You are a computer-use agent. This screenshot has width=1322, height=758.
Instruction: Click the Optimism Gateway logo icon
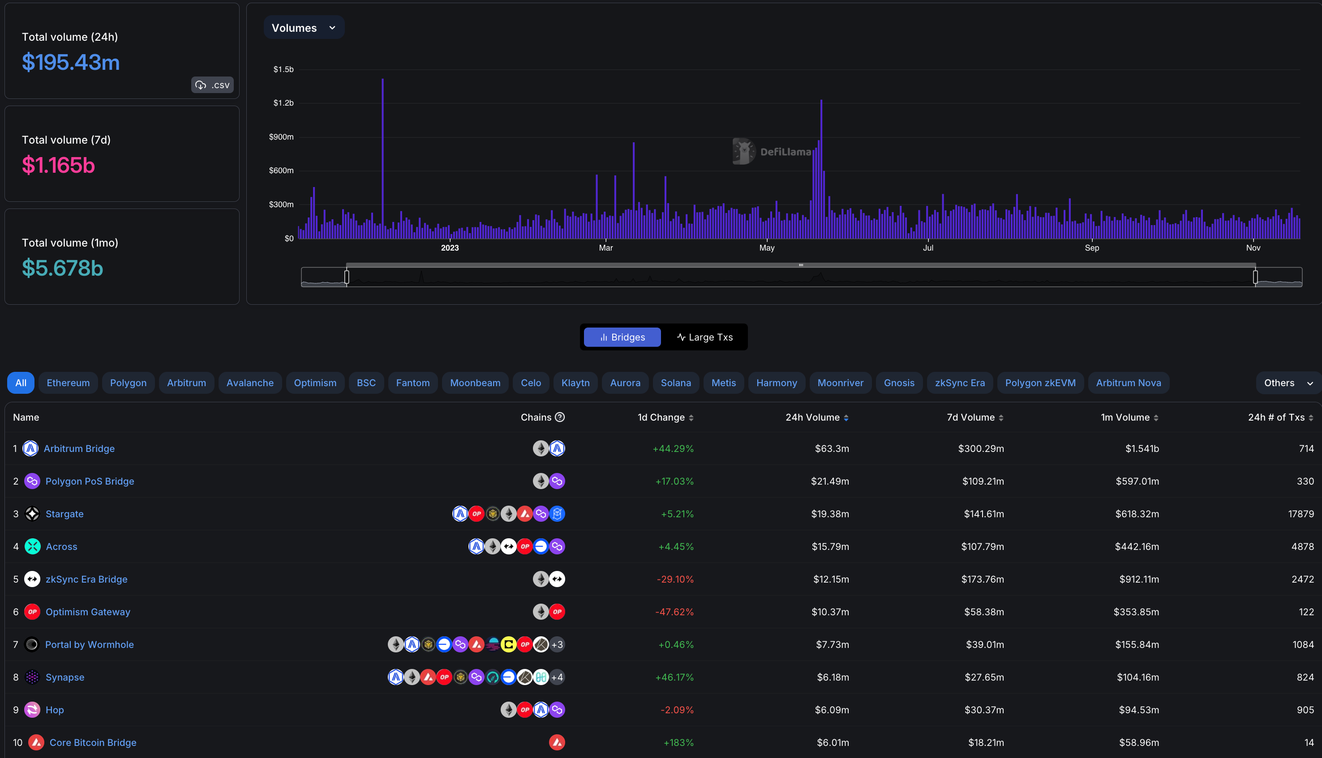click(32, 612)
